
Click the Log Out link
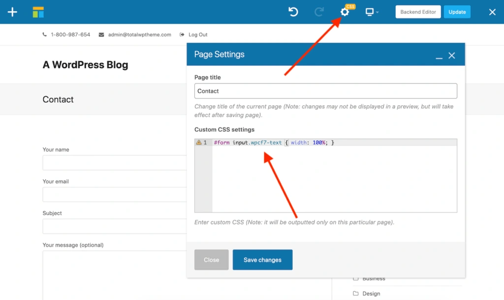click(198, 35)
